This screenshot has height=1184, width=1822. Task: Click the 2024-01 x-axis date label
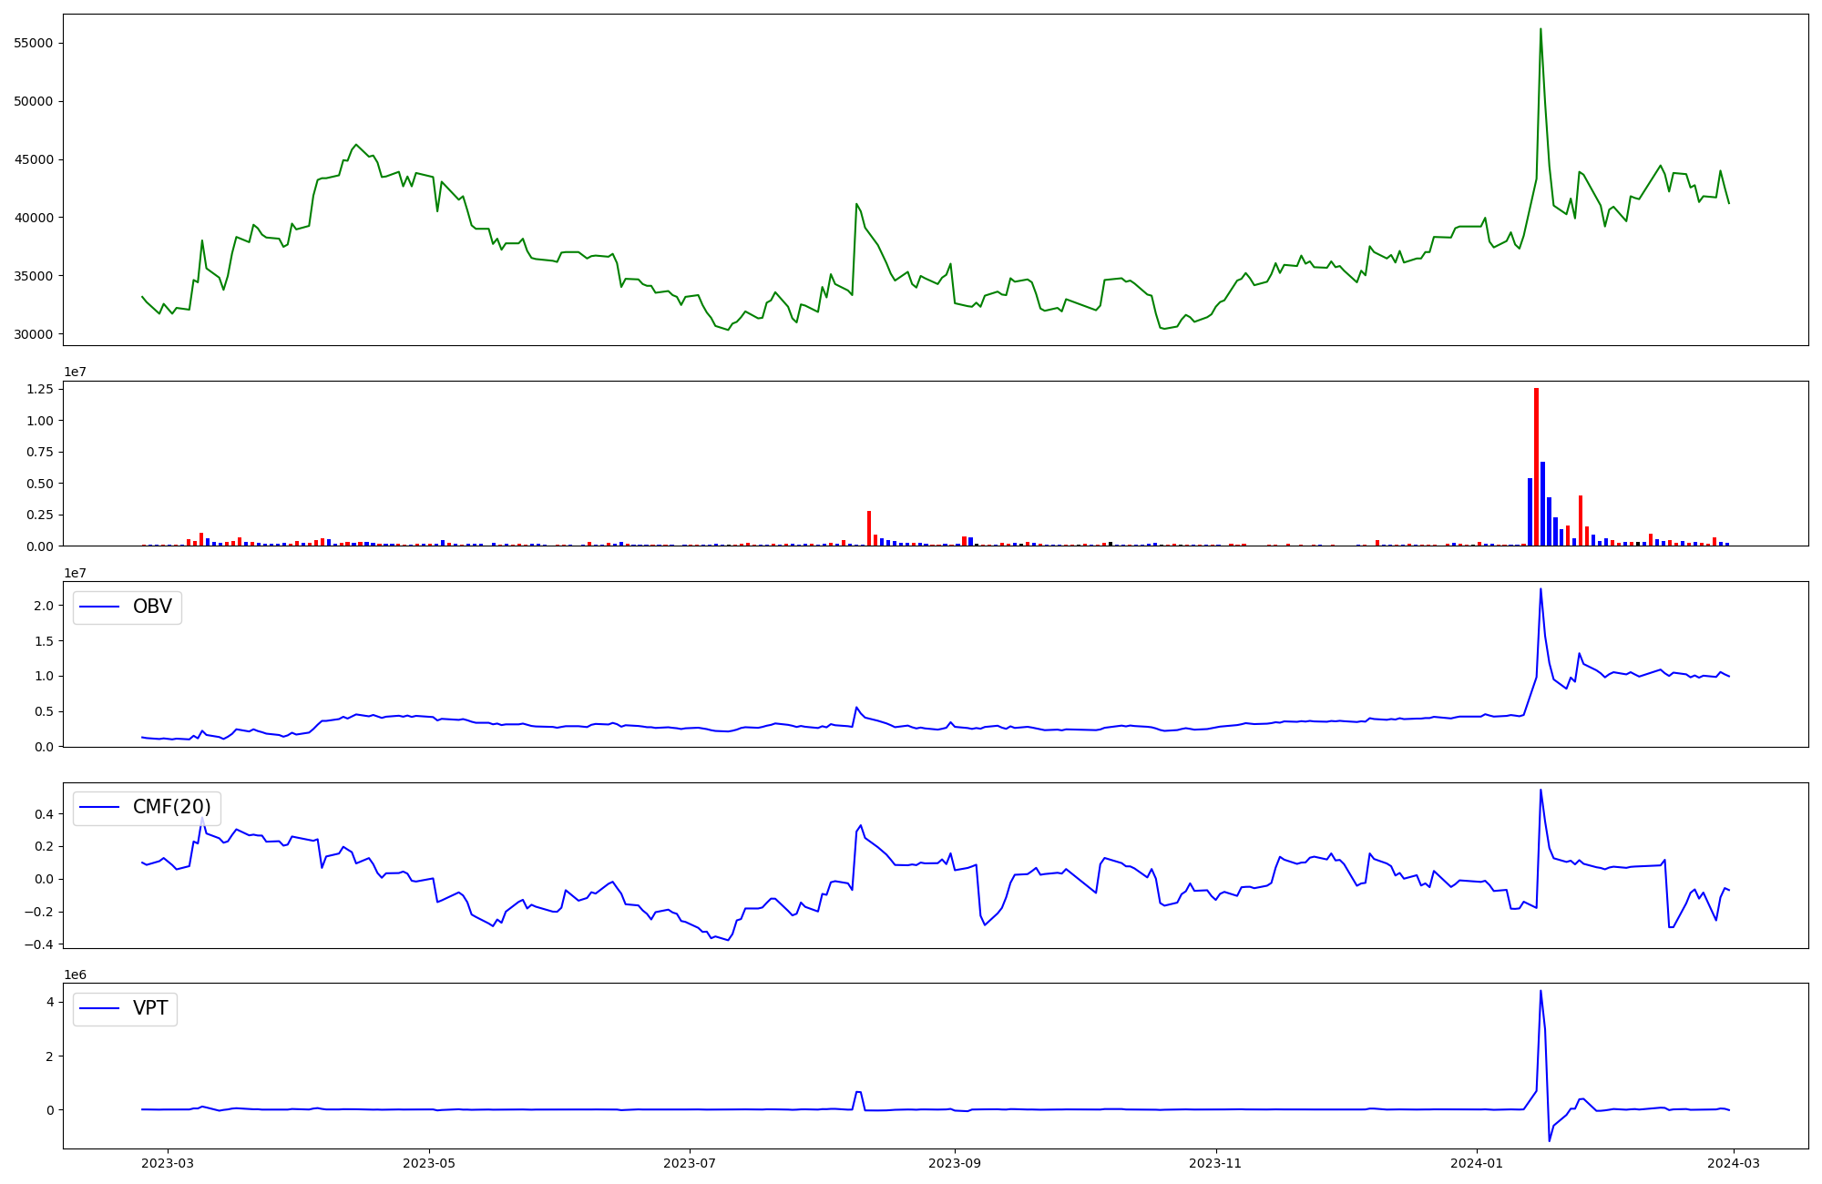click(1476, 1163)
